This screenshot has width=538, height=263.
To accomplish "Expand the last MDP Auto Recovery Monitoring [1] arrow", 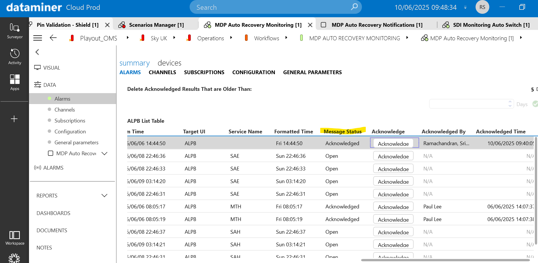I will tap(521, 38).
